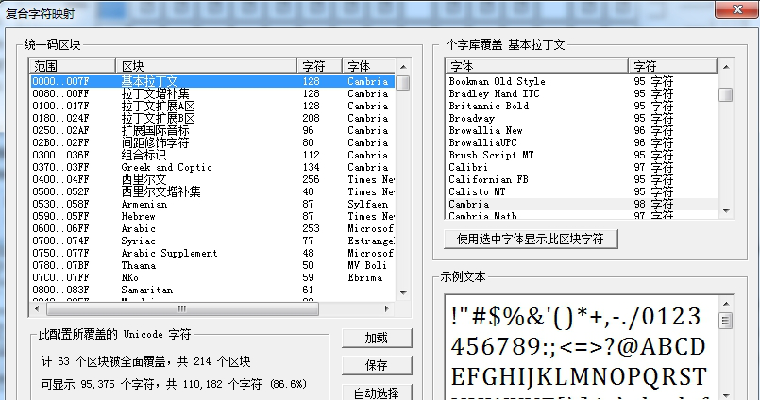Select Britannic Bold font
760x415 pixels.
[x=582, y=106]
